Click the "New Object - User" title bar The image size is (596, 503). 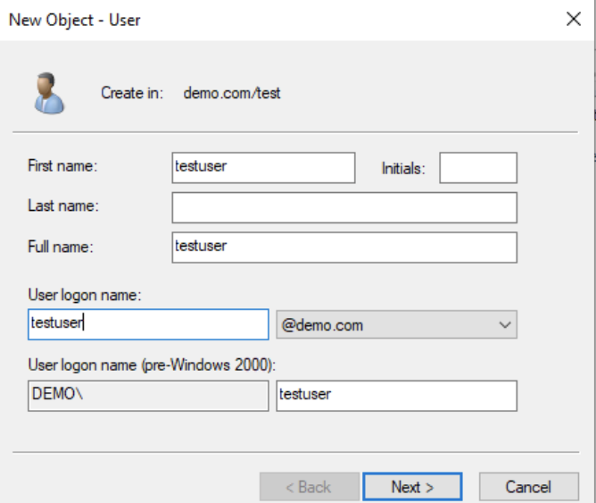(x=281, y=20)
